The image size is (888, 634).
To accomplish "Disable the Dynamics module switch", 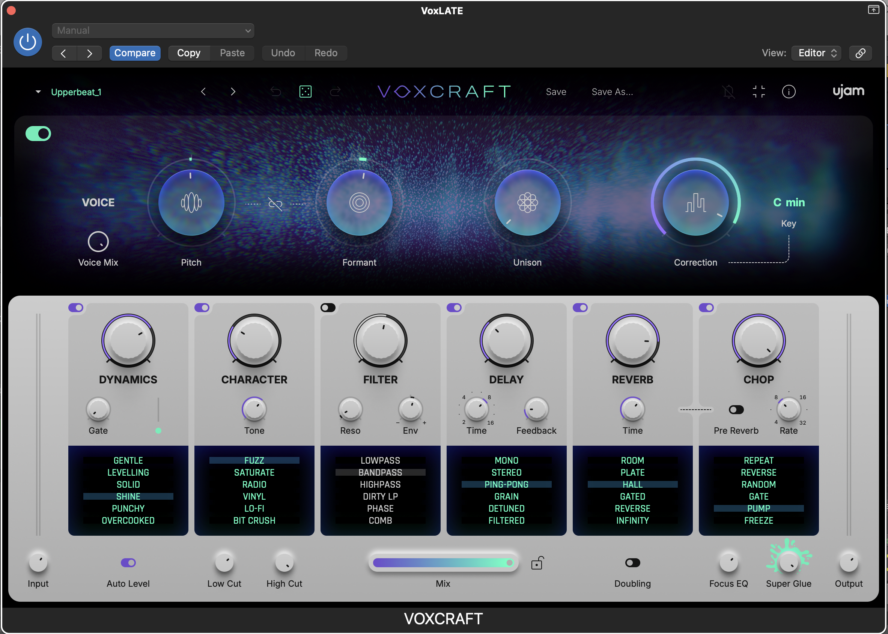I will point(76,308).
